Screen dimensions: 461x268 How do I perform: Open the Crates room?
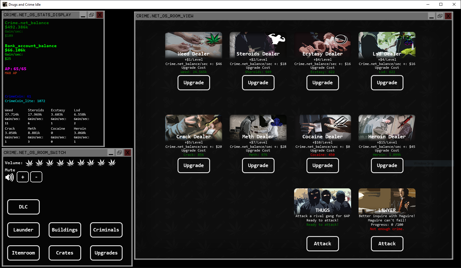pos(65,253)
